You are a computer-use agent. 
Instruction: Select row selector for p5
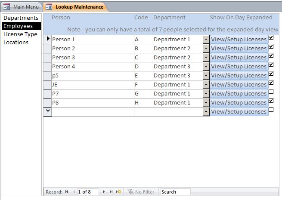(47, 75)
